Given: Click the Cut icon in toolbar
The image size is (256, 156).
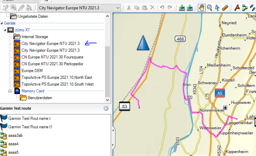Looking at the screenshot, I should [129, 8].
